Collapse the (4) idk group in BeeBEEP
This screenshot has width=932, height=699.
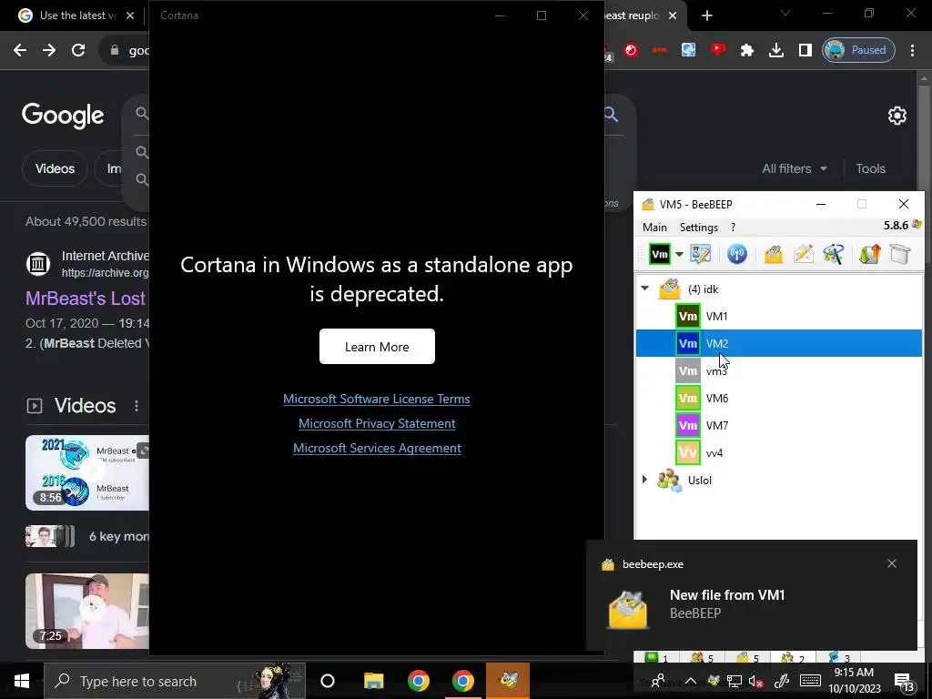coord(645,289)
